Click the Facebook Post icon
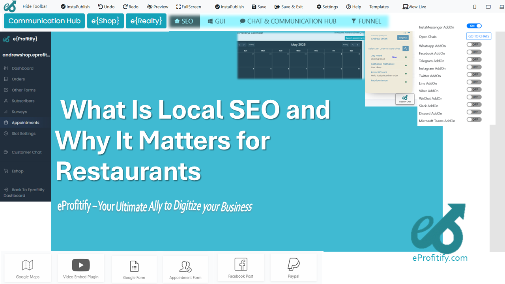Screen dimensions: 505x284 point(241,265)
